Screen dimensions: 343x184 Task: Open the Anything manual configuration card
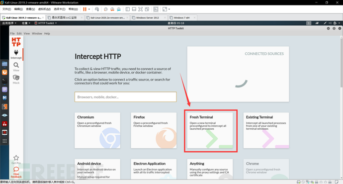coord(210,169)
